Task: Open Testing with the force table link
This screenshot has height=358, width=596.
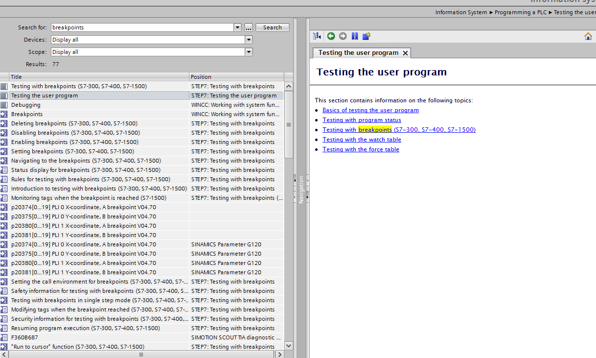Action: click(361, 149)
